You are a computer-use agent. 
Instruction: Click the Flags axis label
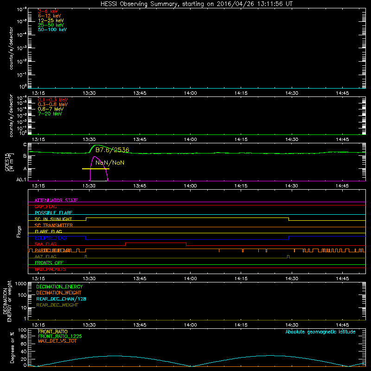(19, 231)
